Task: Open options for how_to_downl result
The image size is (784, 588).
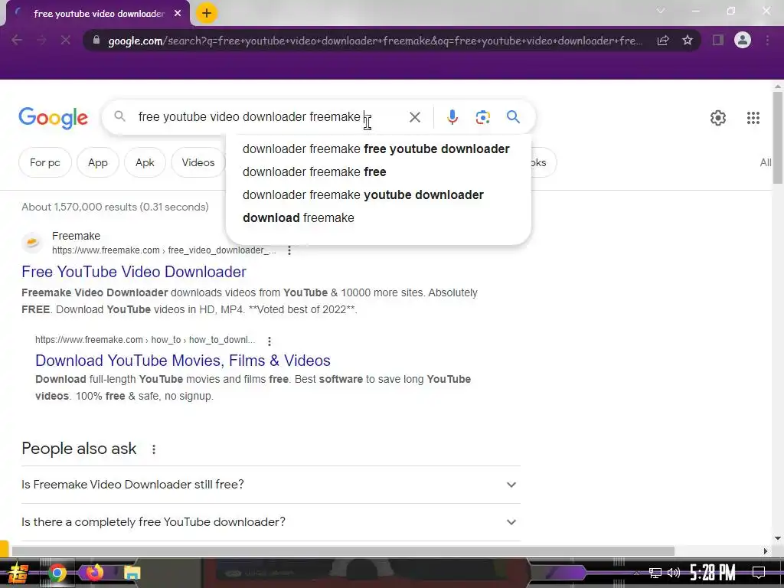Action: click(269, 341)
